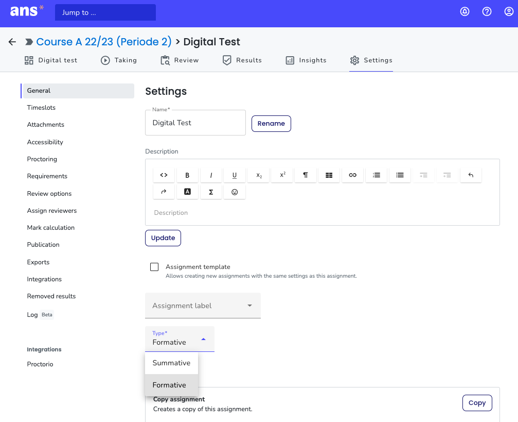Increase indent in description editor
This screenshot has height=422, width=518.
click(423, 175)
